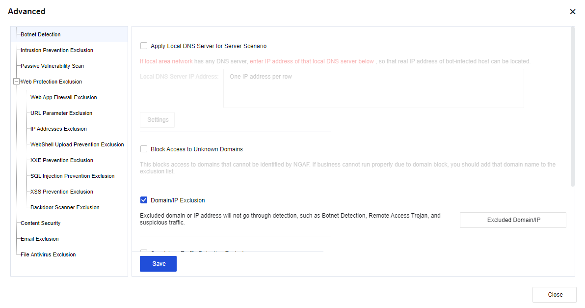The height and width of the screenshot is (308, 585).
Task: Go to Passive Vulnerability Scan
Action: point(52,66)
